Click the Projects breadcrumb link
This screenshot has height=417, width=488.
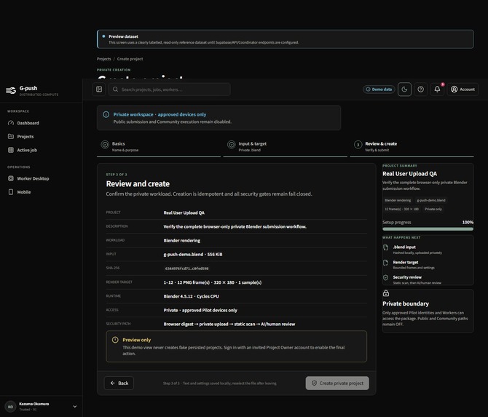point(103,59)
